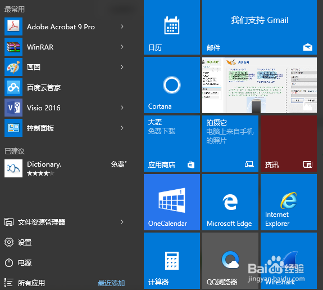The image size is (323, 290).
Task: Click the 免费 label beside Dictionary
Action: click(x=119, y=164)
